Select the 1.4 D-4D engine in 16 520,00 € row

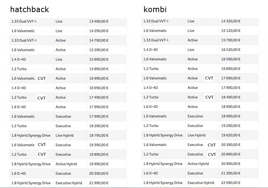pyautogui.click(x=150, y=50)
